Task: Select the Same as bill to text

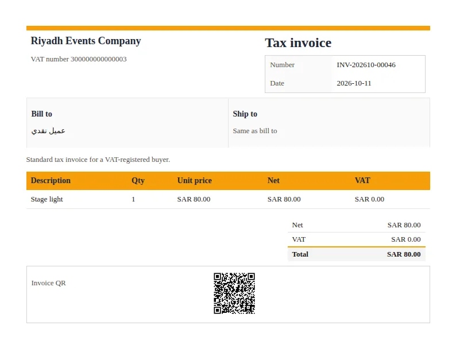Action: [255, 131]
